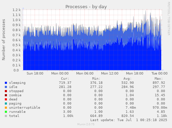The image size is (172, 128).
Task: Click the 'paging' legend label
Action: (x=15, y=104)
